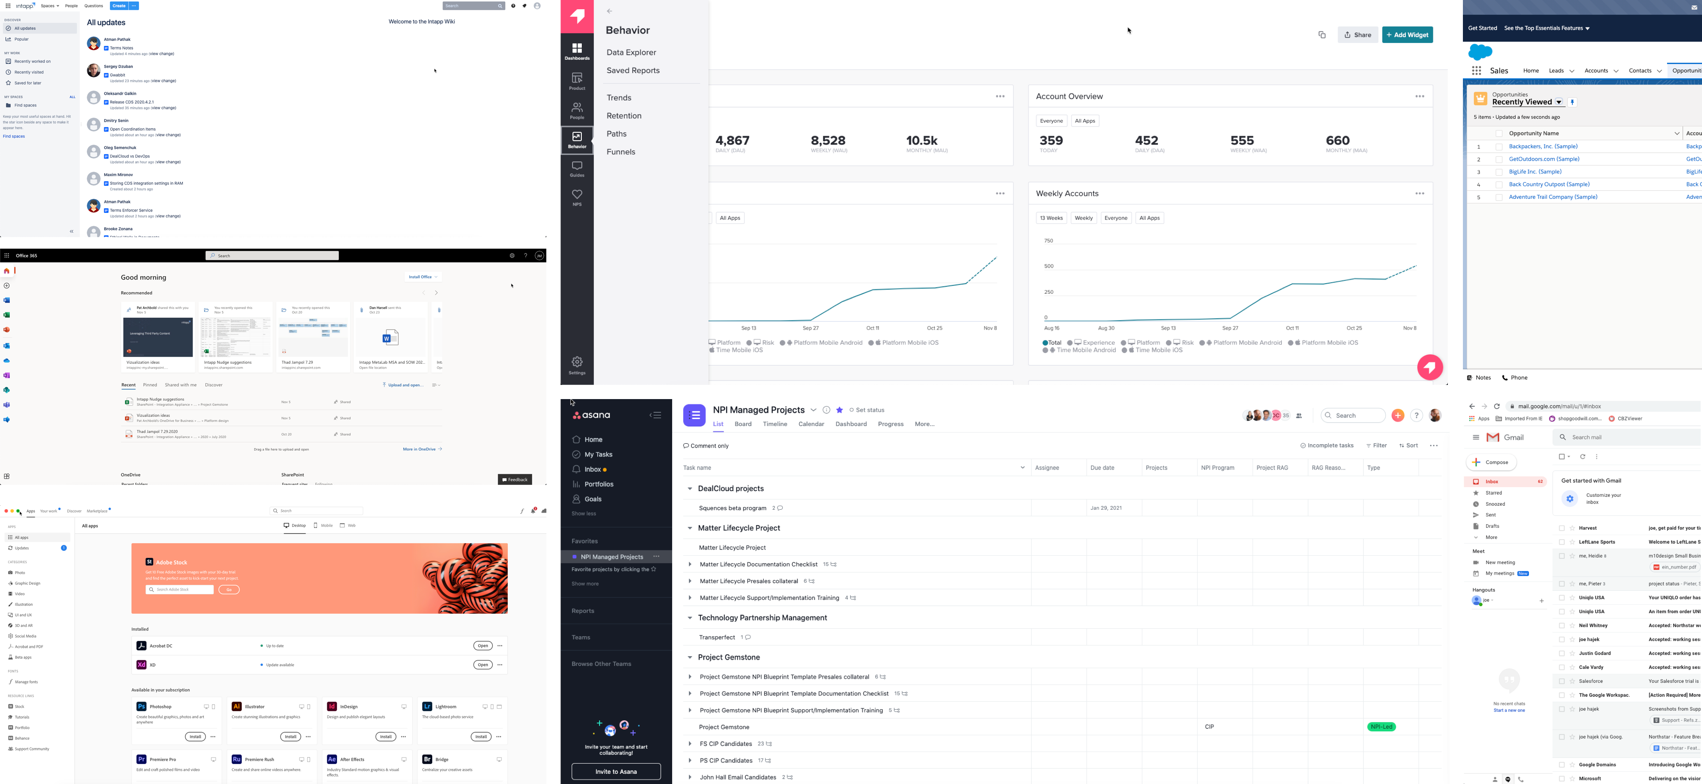Image resolution: width=1702 pixels, height=784 pixels.
Task: Select the Pinned tab in Office 365
Action: click(150, 385)
